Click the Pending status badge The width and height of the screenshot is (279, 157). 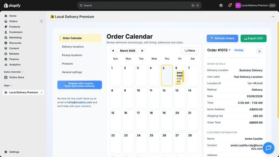point(239,50)
